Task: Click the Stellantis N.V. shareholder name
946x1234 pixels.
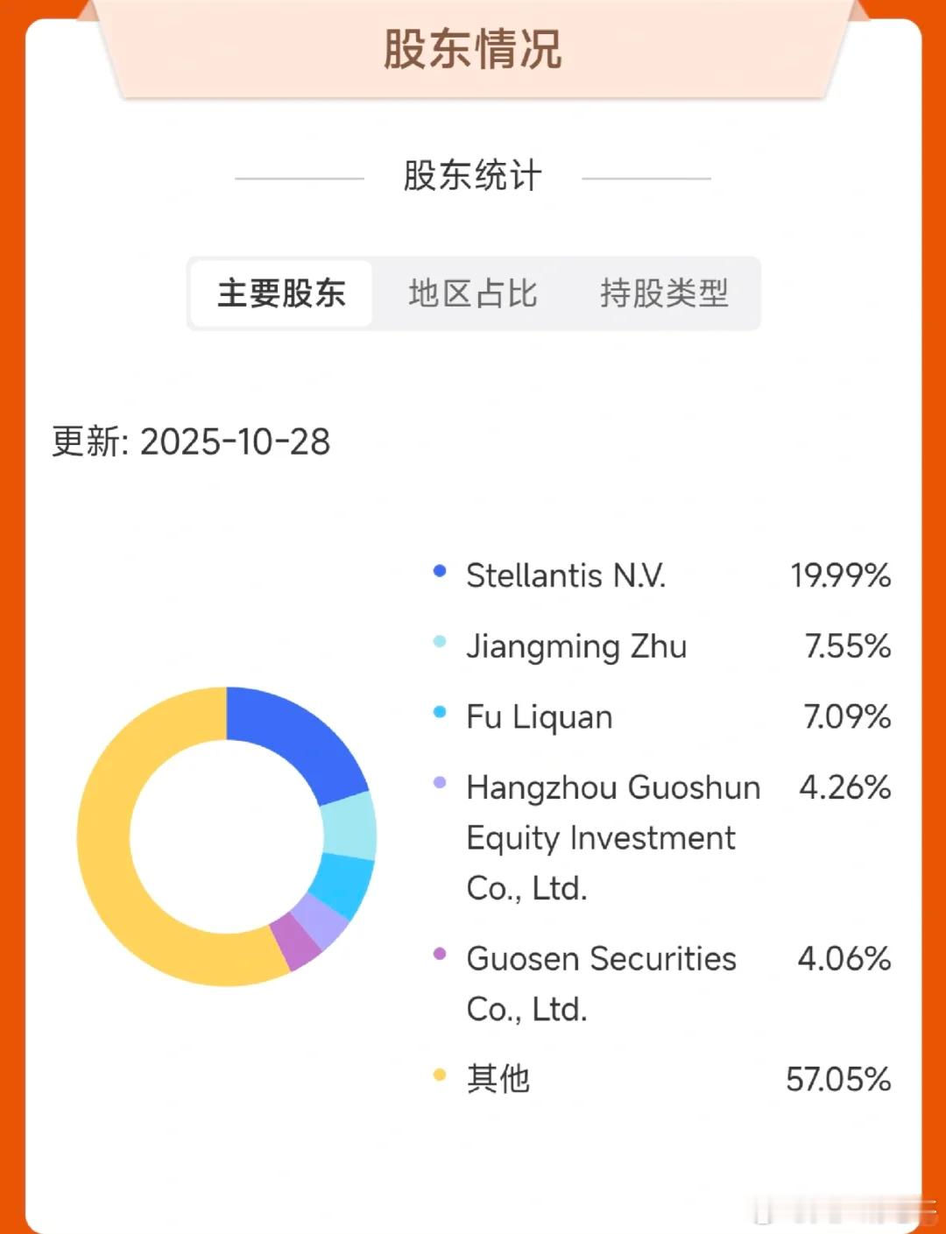Action: [566, 575]
